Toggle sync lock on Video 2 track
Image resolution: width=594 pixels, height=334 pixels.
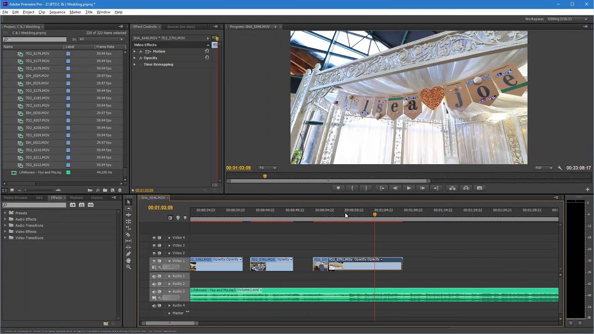click(x=159, y=253)
